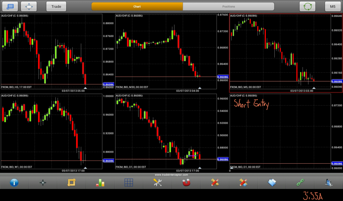Select the crossed pencils drawing tool
The width and height of the screenshot is (343, 201).
point(215,182)
